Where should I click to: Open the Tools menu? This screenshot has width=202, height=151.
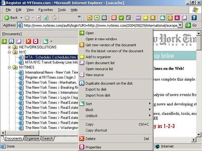point(62,10)
